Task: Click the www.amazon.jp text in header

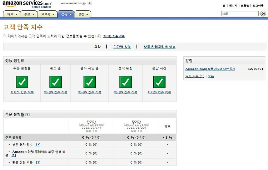Action: tap(73, 3)
